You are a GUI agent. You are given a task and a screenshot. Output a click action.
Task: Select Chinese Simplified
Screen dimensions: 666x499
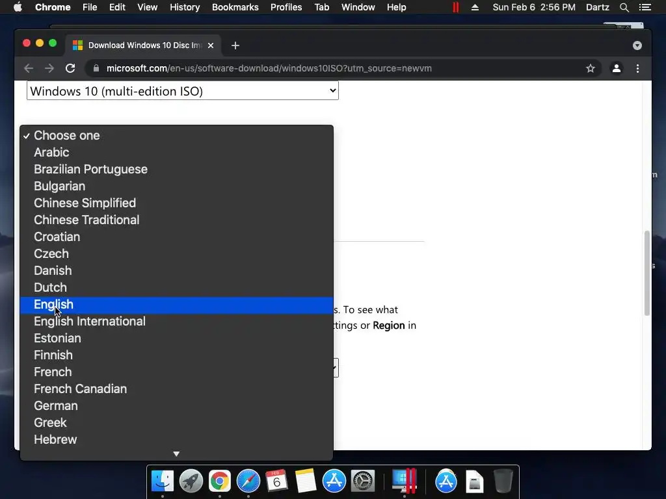[x=176, y=203]
